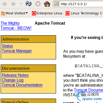
Task: Click the Administration section header
Action: (x=28, y=39)
